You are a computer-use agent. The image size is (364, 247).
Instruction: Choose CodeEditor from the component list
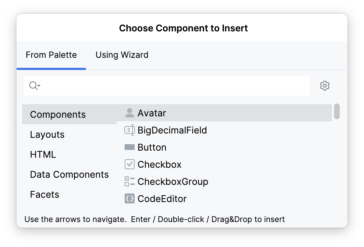click(162, 199)
